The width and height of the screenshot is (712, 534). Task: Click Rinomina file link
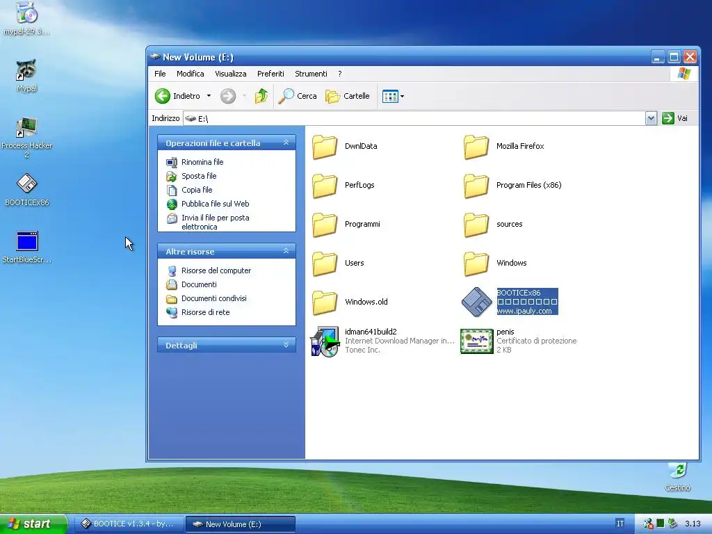coord(202,162)
